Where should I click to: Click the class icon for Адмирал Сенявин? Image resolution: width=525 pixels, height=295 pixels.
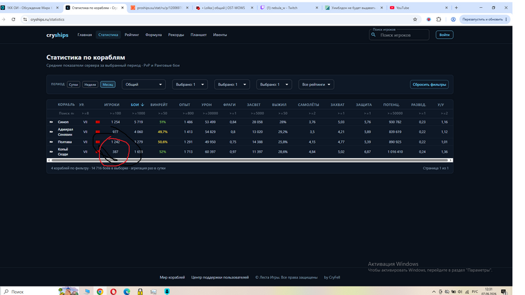(x=51, y=132)
